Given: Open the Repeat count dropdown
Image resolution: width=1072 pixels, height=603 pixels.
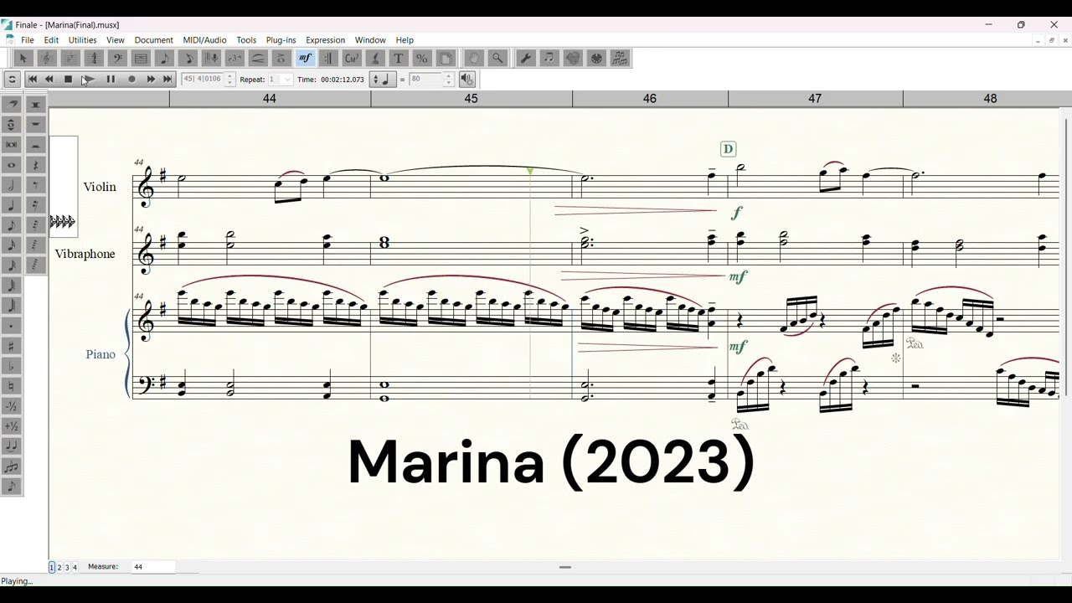Looking at the screenshot, I should (x=287, y=80).
